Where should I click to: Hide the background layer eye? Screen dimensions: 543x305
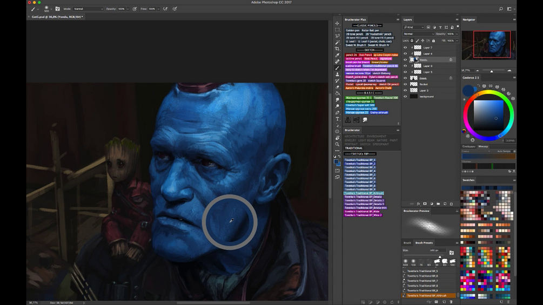pyautogui.click(x=405, y=97)
